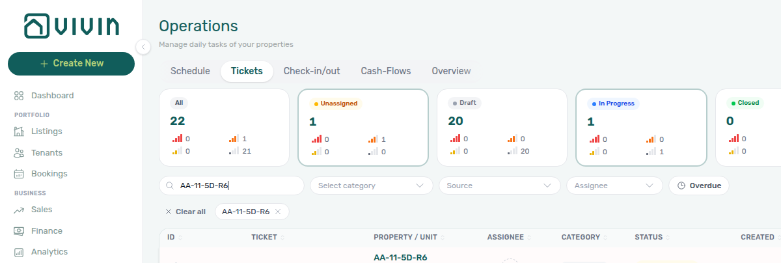This screenshot has height=263, width=781.
Task: Open the Check-in/out tab
Action: 312,71
